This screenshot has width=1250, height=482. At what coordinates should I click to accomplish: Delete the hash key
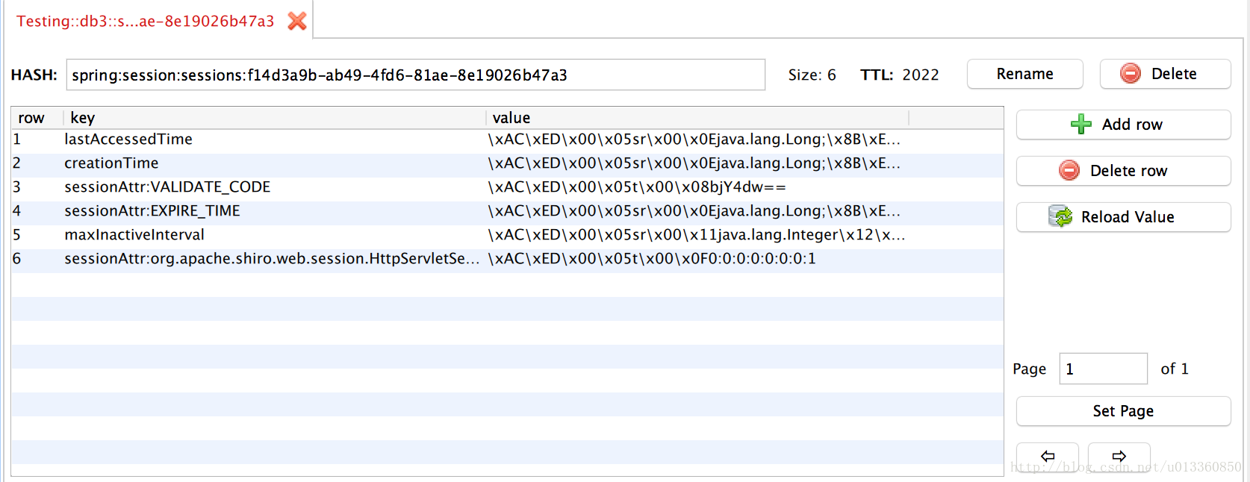1165,74
